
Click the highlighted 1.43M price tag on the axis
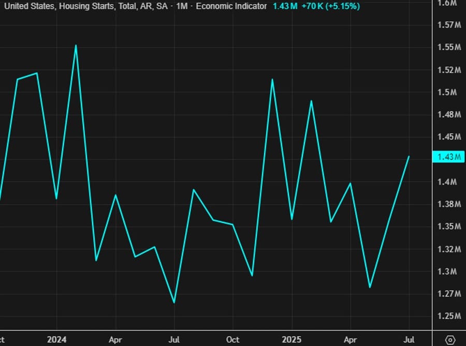click(x=448, y=157)
